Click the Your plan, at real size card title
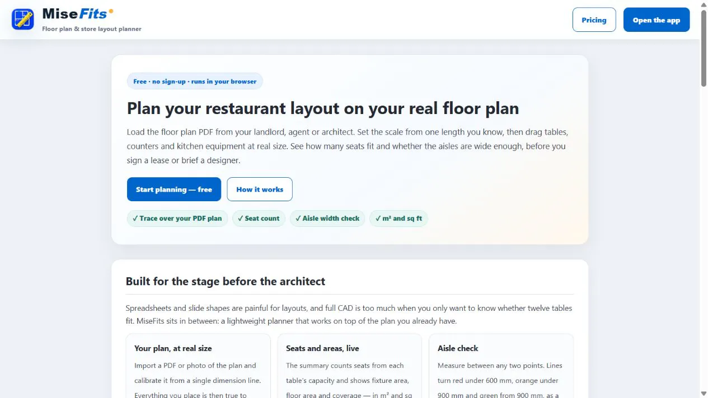The image size is (708, 398). pyautogui.click(x=173, y=348)
